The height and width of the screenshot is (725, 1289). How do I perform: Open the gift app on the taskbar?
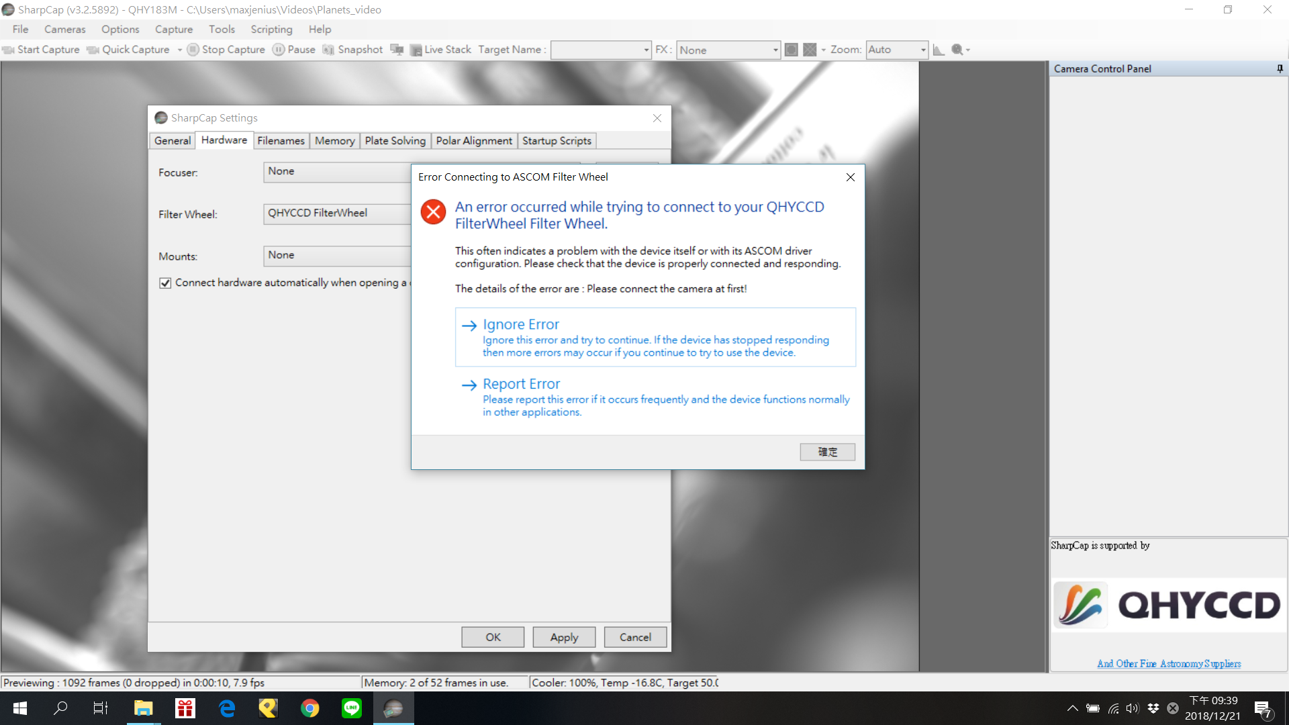point(185,708)
